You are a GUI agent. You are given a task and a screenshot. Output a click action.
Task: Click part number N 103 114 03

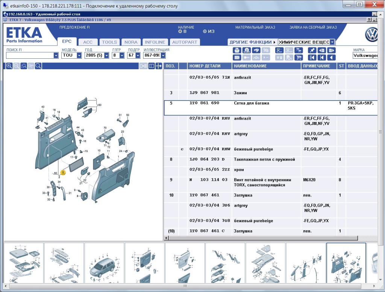208,179
